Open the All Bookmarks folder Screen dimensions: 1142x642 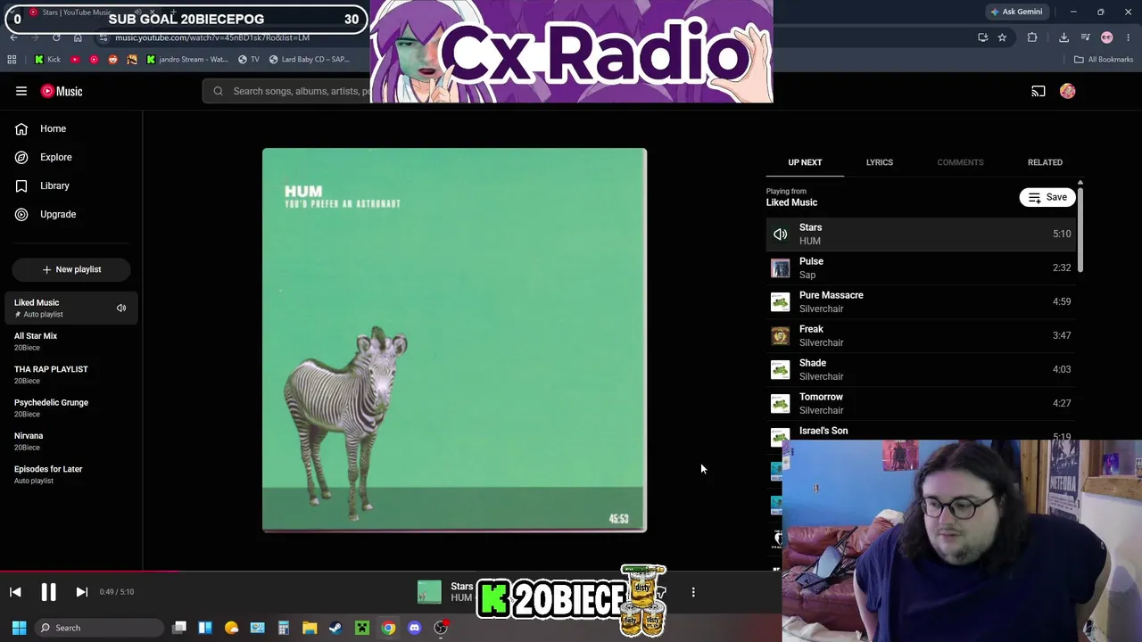pyautogui.click(x=1104, y=60)
